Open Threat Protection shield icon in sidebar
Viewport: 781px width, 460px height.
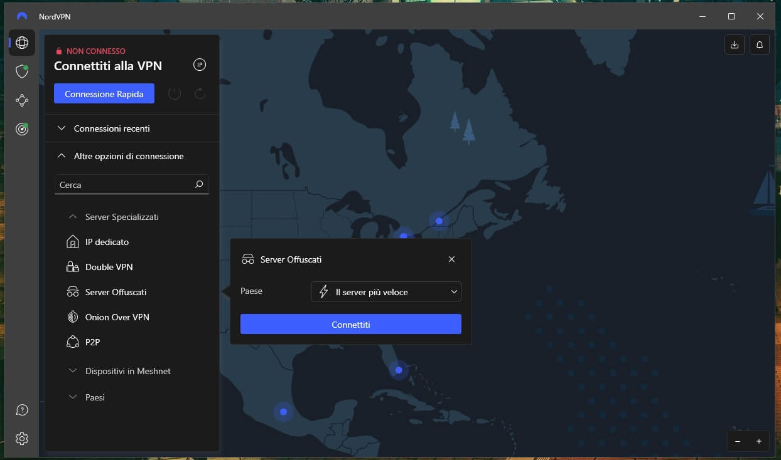pyautogui.click(x=22, y=71)
